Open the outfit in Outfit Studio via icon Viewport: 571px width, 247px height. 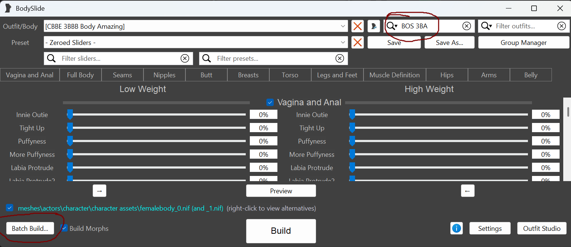373,26
